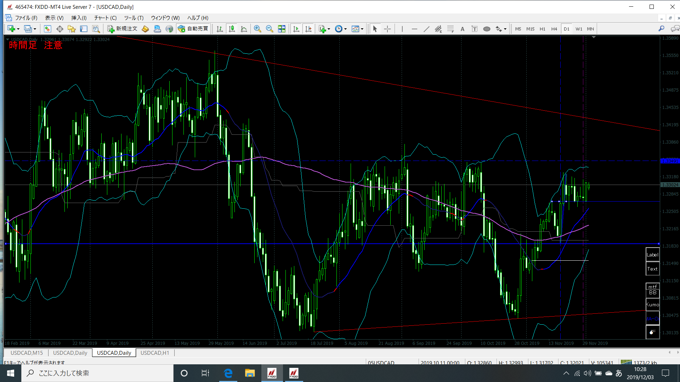
Task: Open File Explorer from taskbar
Action: tap(250, 373)
